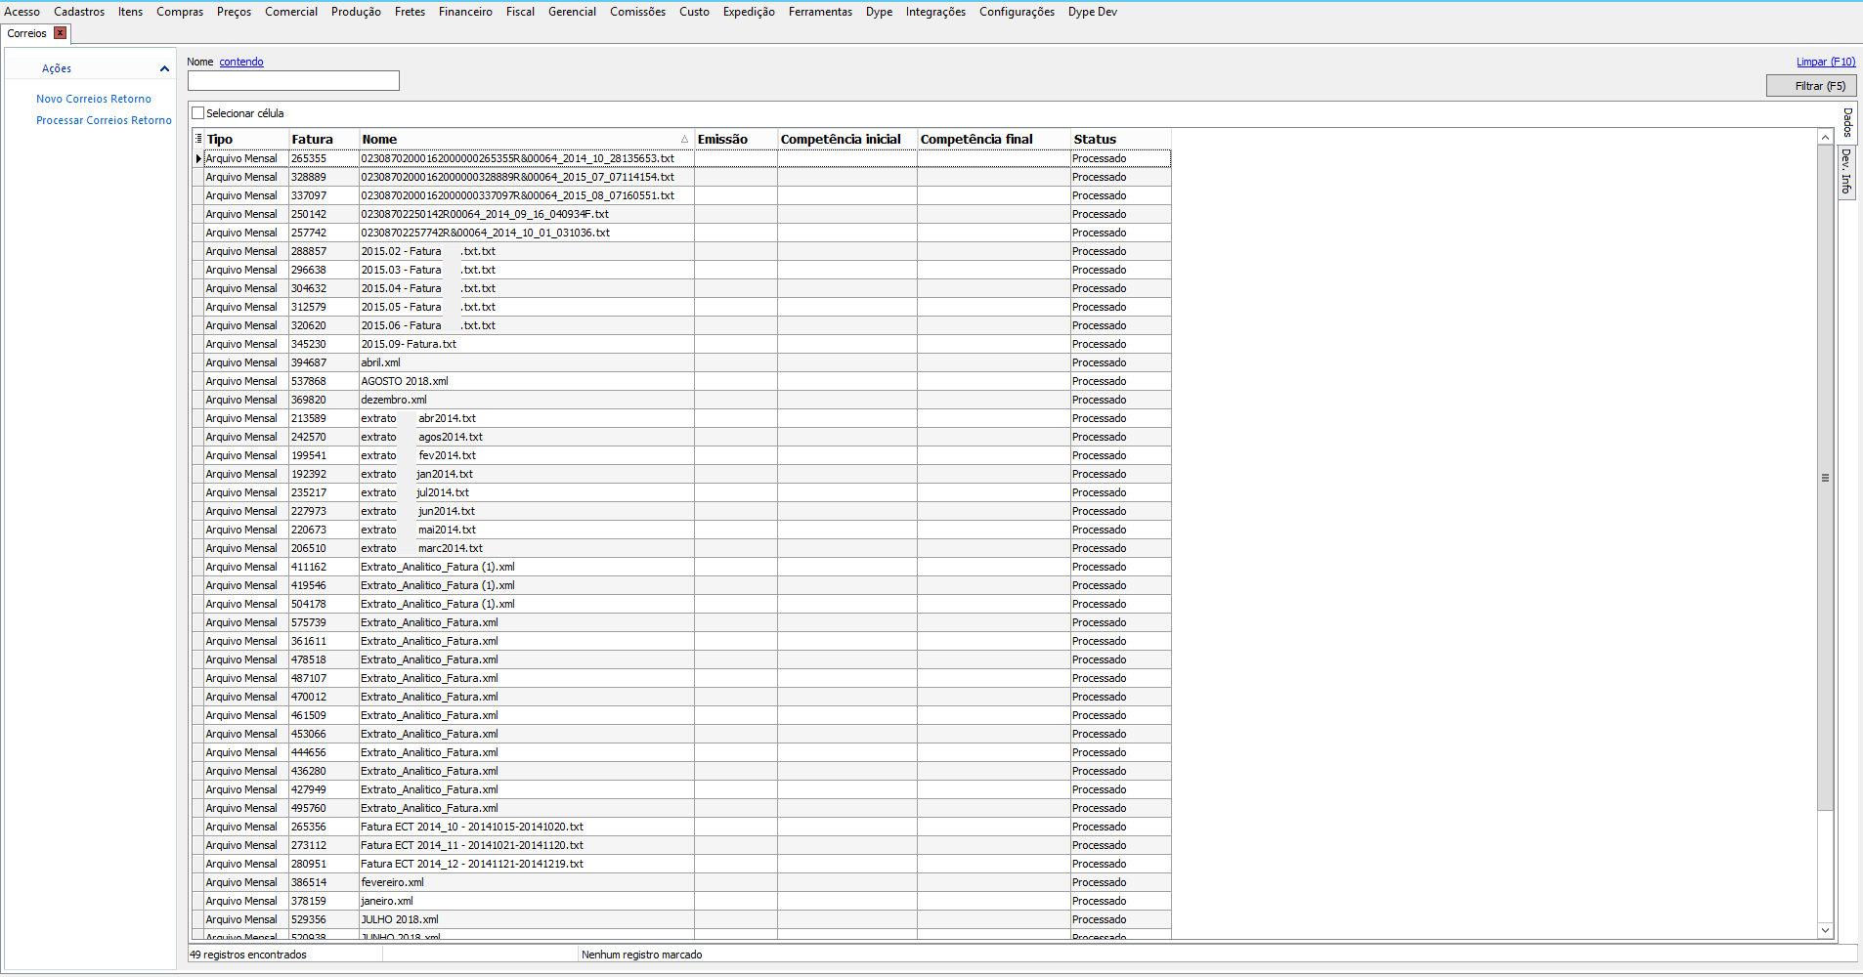This screenshot has height=977, width=1863.
Task: Click the grid options icon beside Tipo header
Action: coord(198,139)
